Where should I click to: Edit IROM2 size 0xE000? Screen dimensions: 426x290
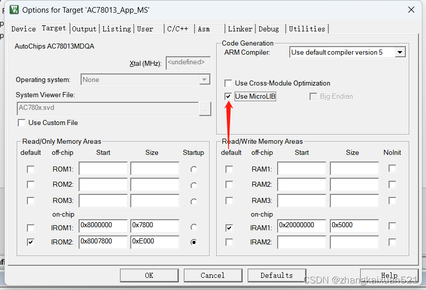[x=154, y=242]
